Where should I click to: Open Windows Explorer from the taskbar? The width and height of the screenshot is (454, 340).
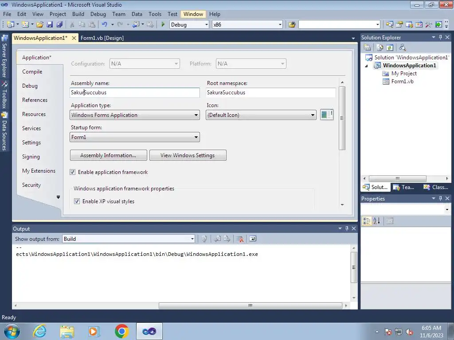coord(67,331)
